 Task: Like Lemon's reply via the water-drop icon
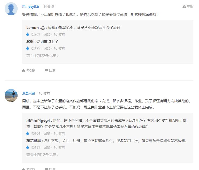tap(28, 34)
